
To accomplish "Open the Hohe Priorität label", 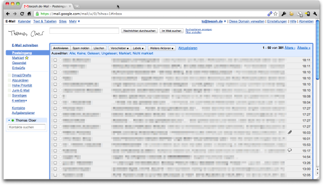I will pos(22,85).
